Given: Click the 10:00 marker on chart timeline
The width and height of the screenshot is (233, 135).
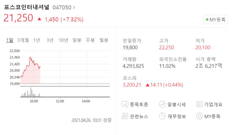Looking at the screenshot, I should 34,101.
